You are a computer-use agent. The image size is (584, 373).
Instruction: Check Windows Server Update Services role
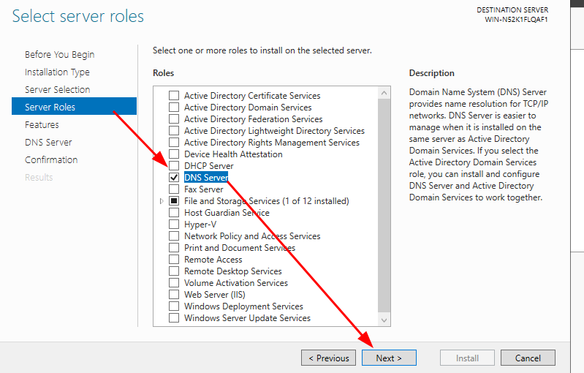click(174, 318)
